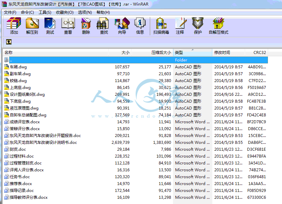Click the 删除 (Delete) toolbar icon
Screen dimensions: 282x204
click(x=86, y=23)
